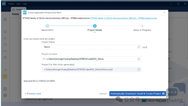Screen dimensions: 188x106
Task: Click the folder browse icon in Project Location
Action: pos(44,59)
